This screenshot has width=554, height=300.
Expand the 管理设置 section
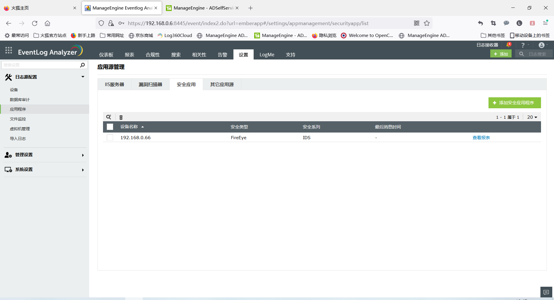(83, 155)
